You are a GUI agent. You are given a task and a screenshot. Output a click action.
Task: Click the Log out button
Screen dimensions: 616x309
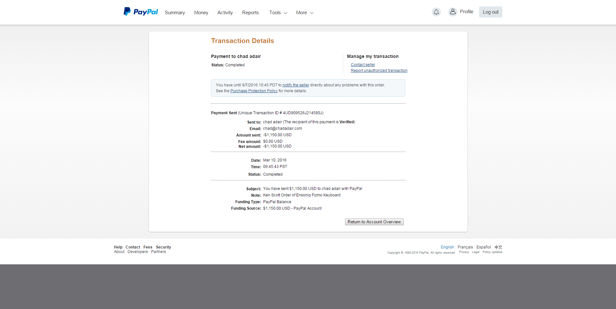(491, 12)
